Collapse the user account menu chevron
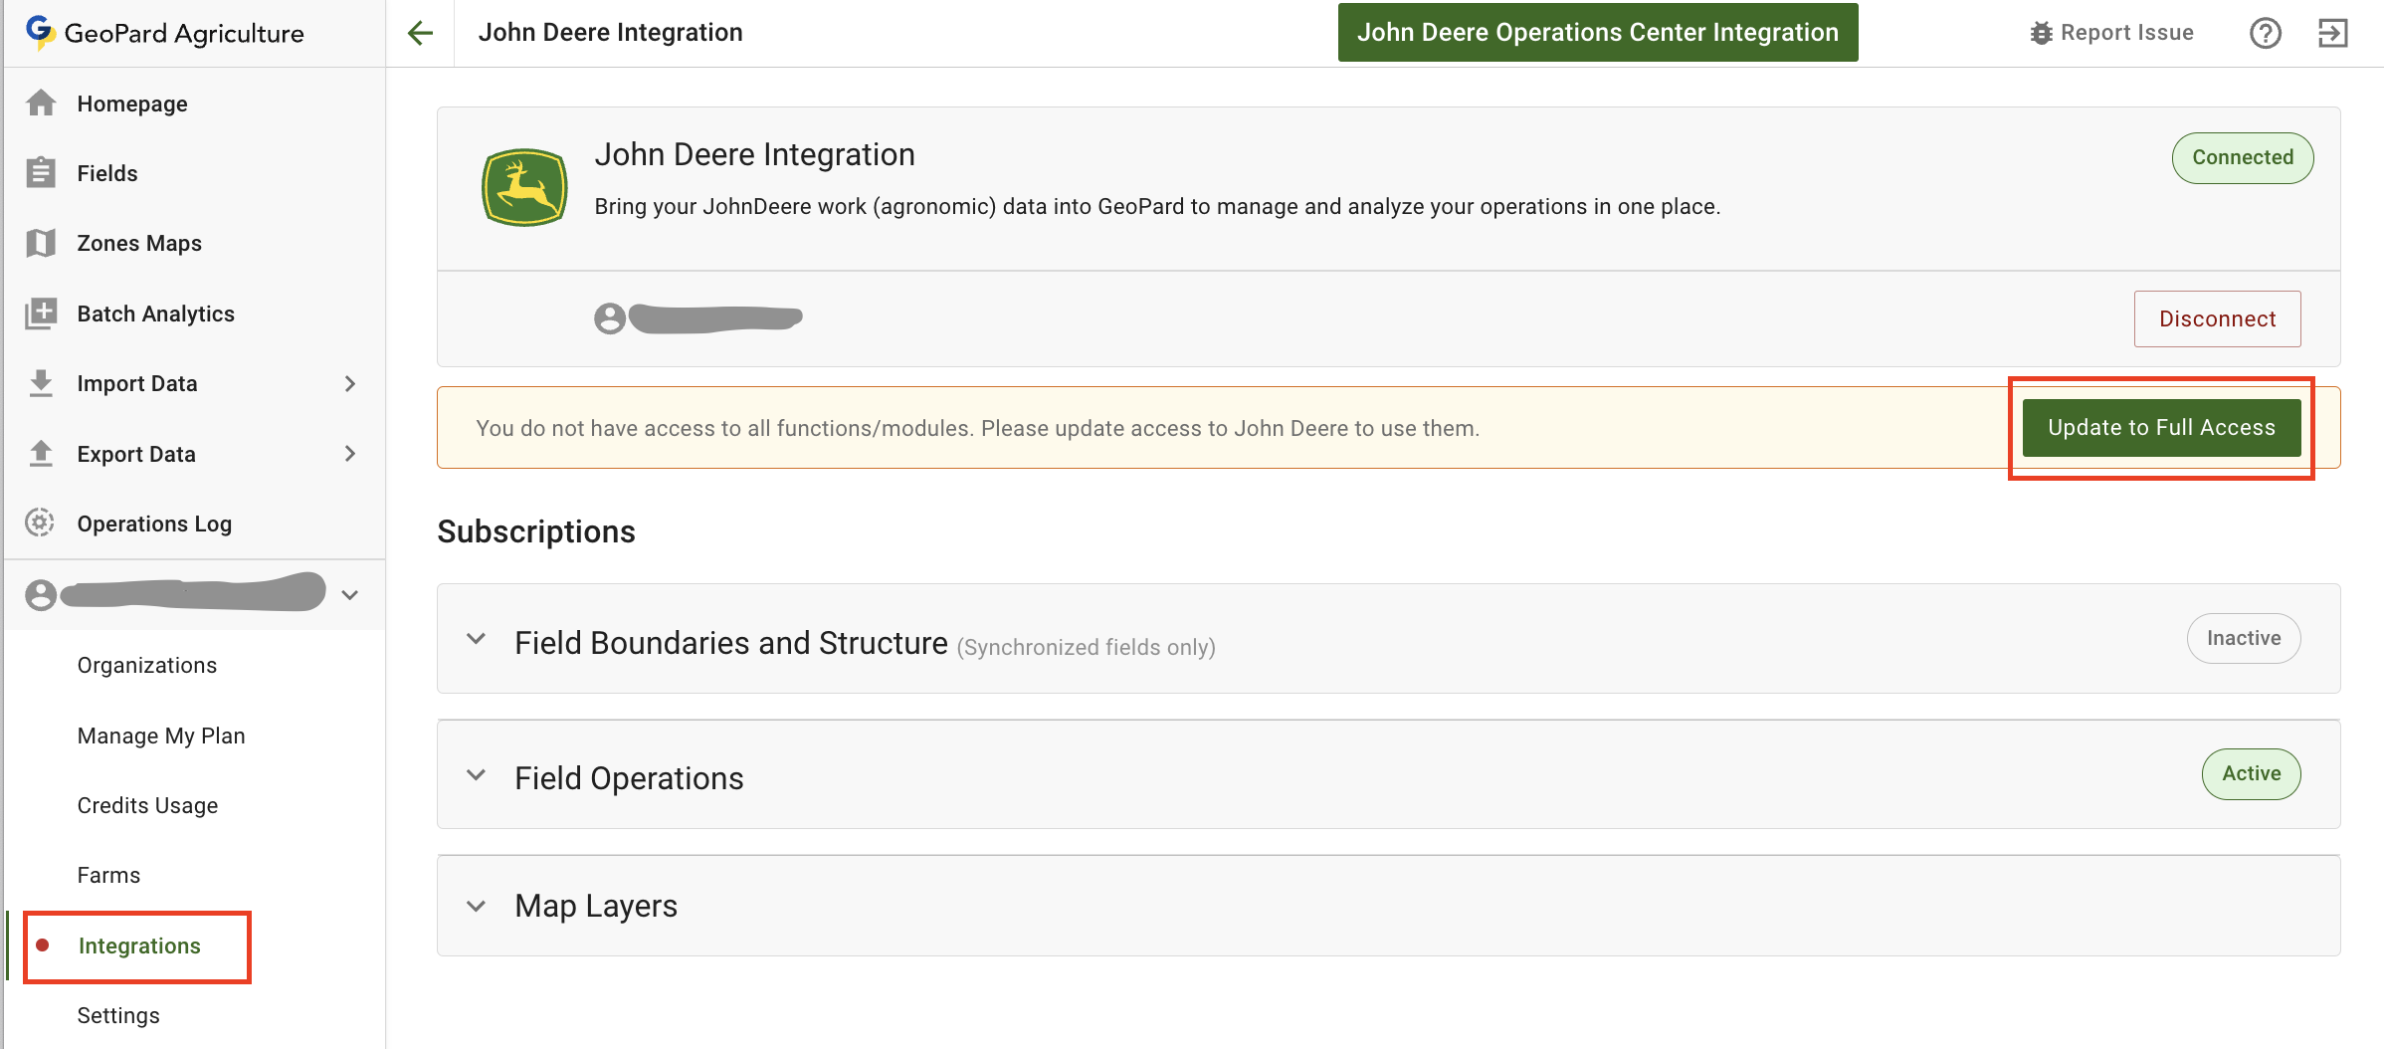 [349, 595]
